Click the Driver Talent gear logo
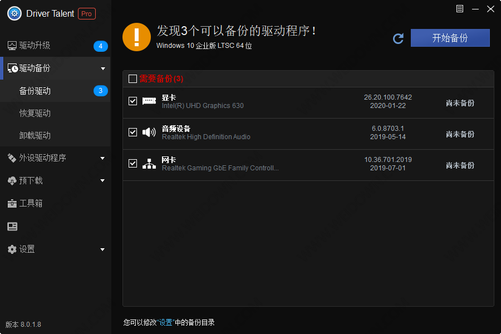 pyautogui.click(x=14, y=13)
